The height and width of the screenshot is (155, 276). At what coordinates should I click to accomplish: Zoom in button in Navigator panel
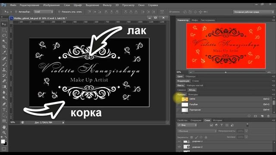(269, 72)
